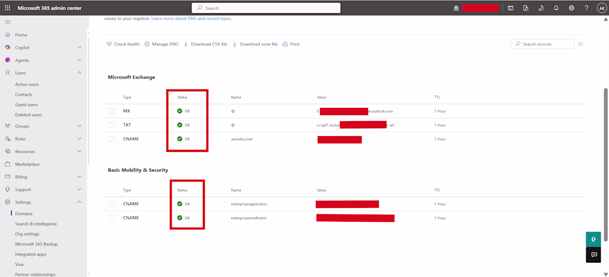Screen dimensions: 609x277
Task: Expand the Roles section chevron
Action: coord(79,139)
